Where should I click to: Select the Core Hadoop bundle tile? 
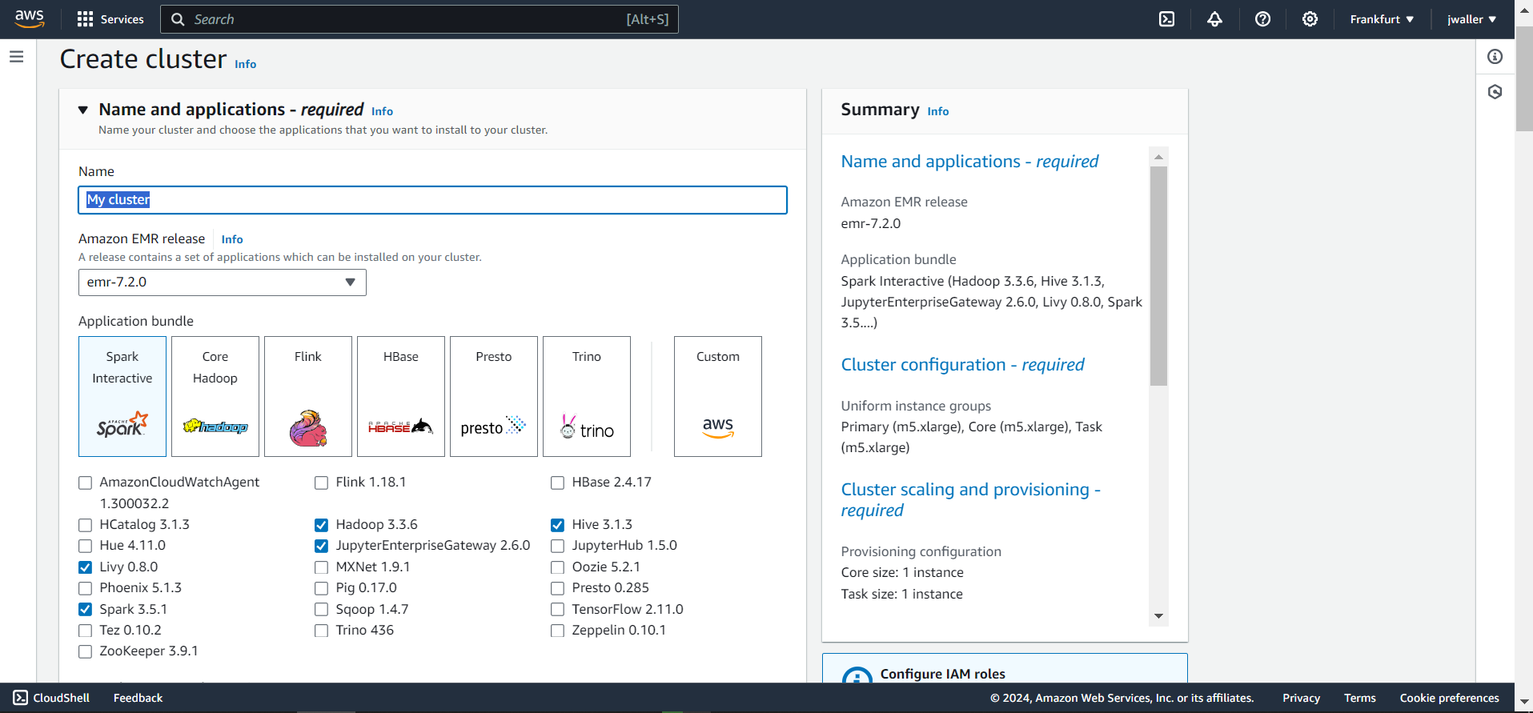(x=215, y=396)
